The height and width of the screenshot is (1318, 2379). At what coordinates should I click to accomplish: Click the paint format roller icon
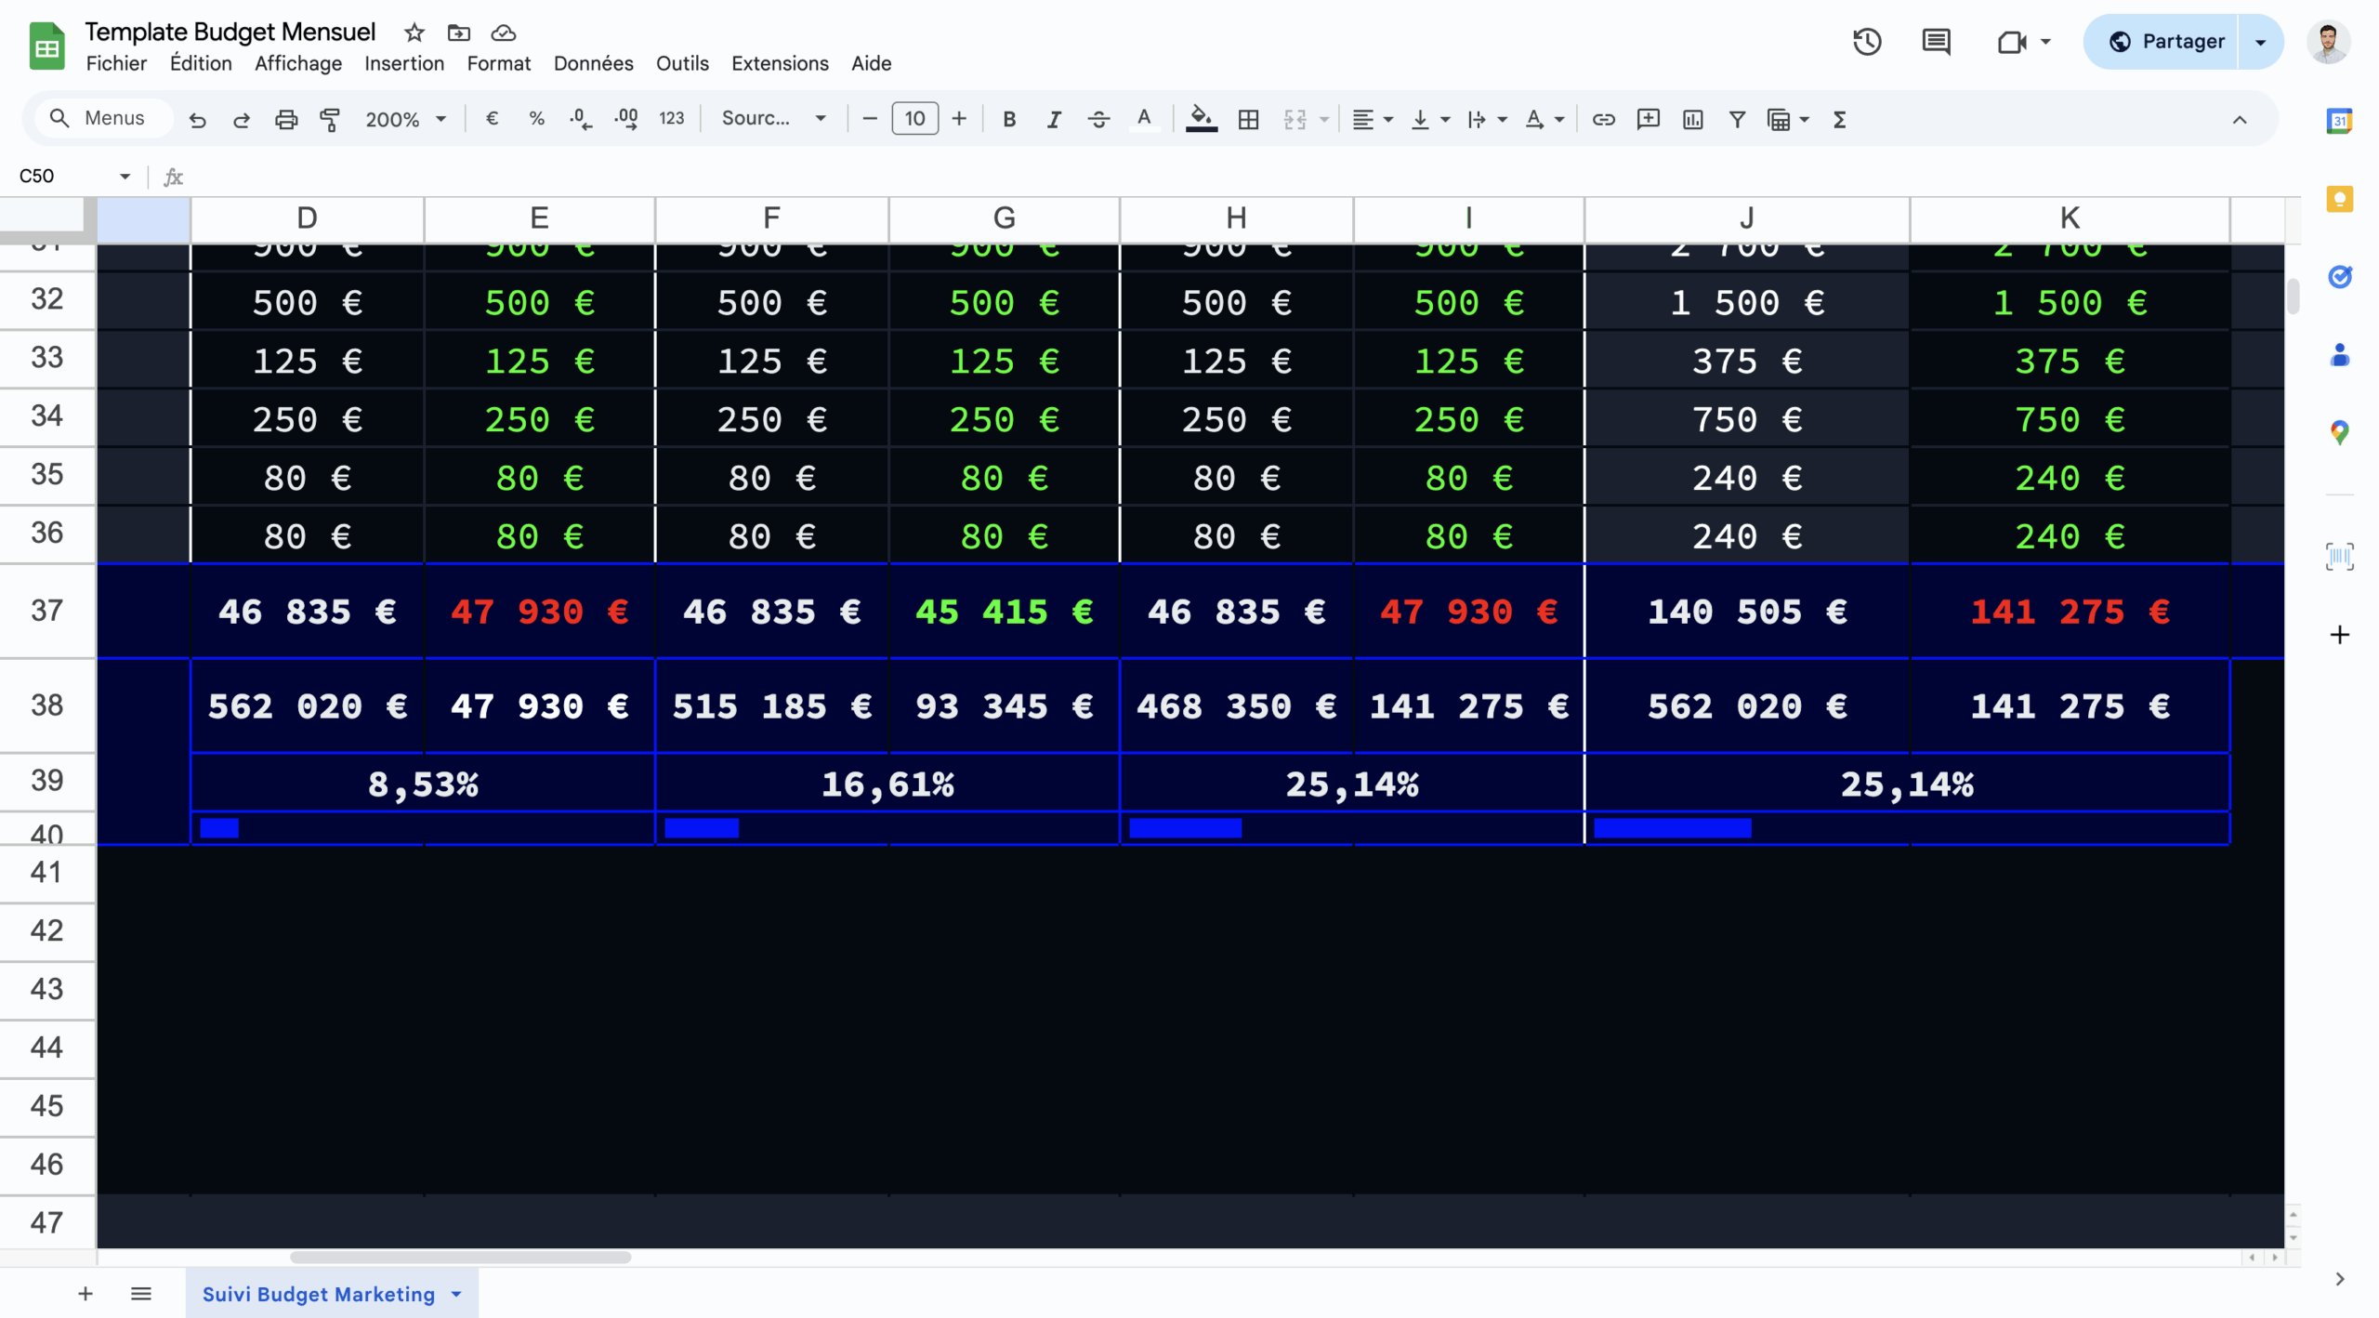click(x=330, y=119)
